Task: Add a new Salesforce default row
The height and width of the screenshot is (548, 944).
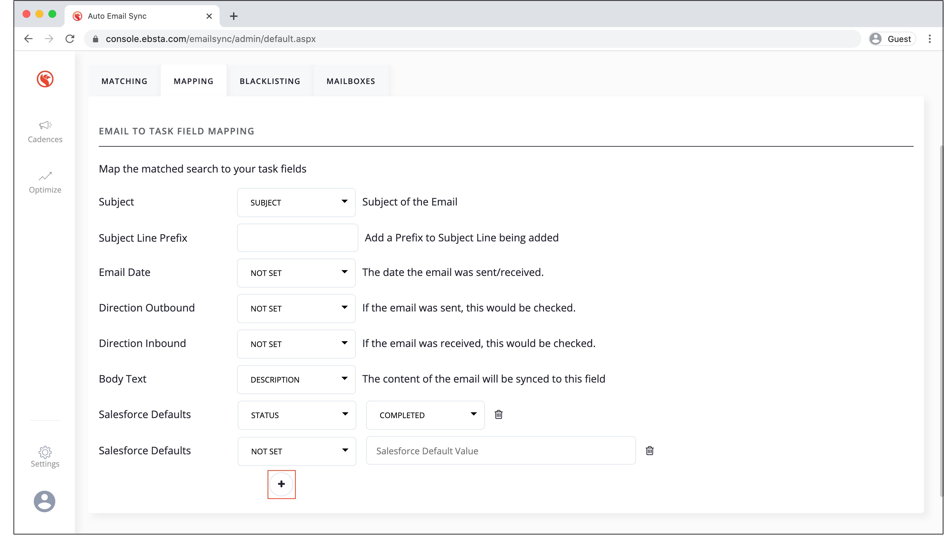Action: (281, 484)
